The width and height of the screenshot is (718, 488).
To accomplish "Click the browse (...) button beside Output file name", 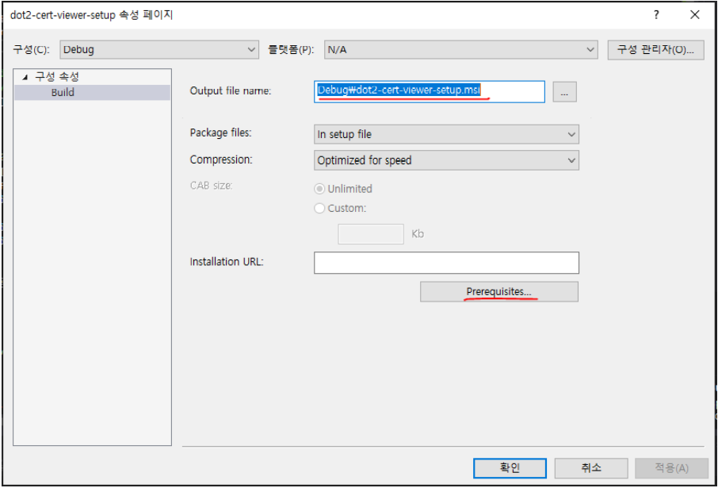I will tap(563, 91).
